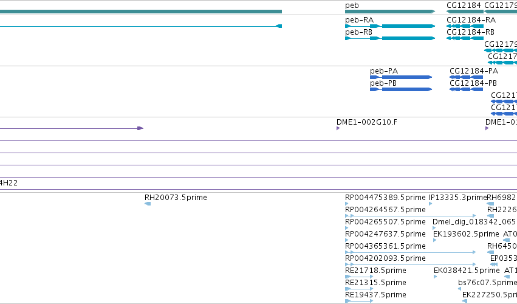Image resolution: width=517 pixels, height=304 pixels.
Task: Select the RE21315.5prime EST label
Action: tap(375, 283)
